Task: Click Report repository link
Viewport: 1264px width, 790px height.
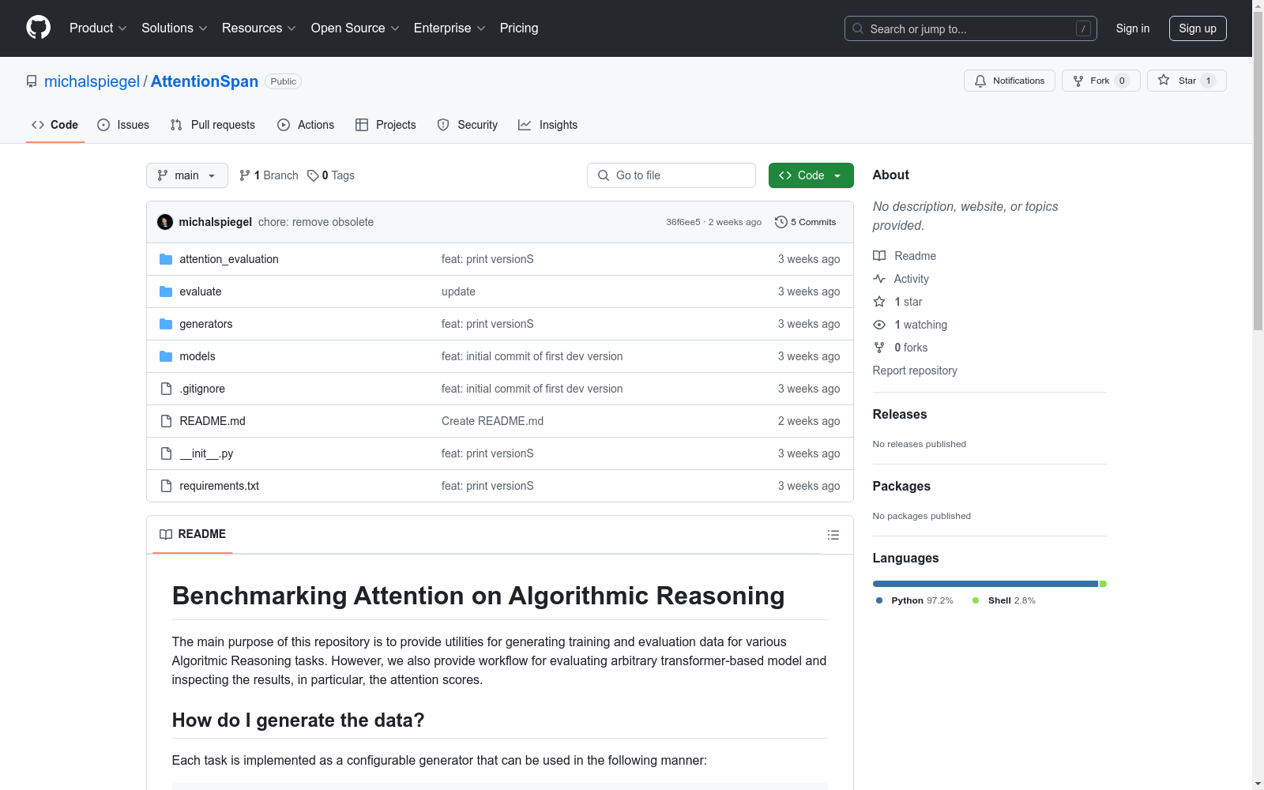Action: (x=915, y=371)
